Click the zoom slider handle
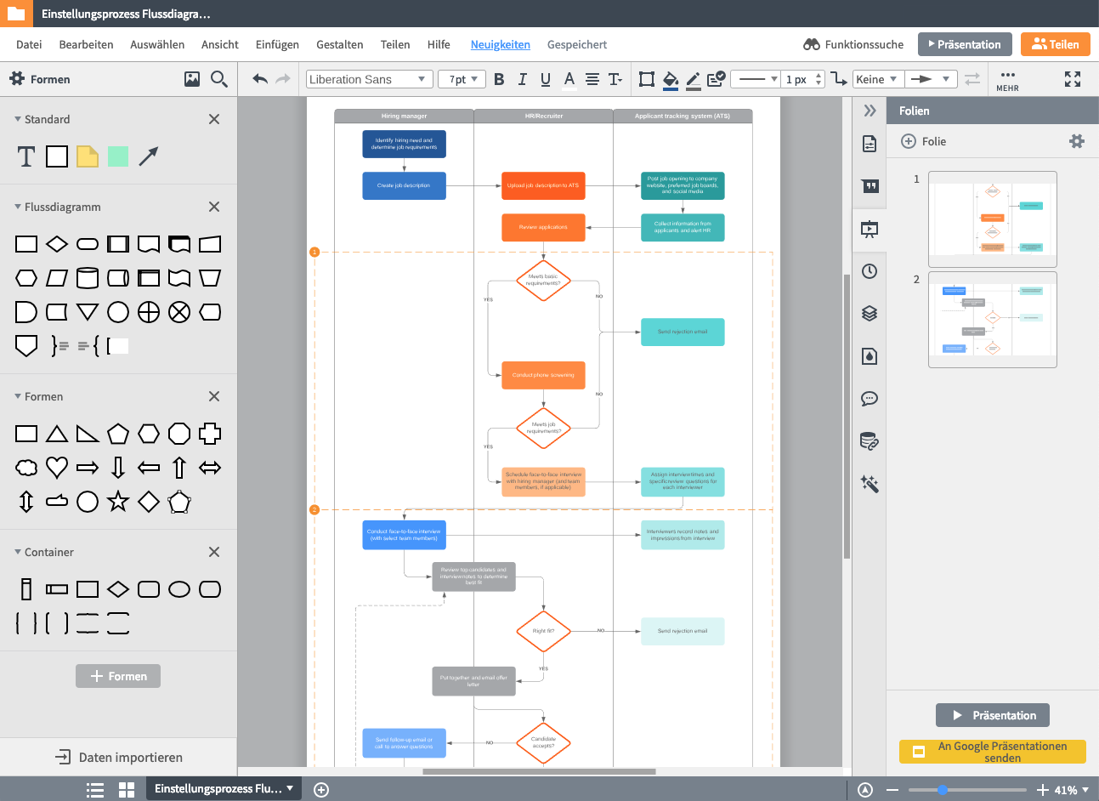Viewport: 1099px width, 801px height. pos(943,790)
